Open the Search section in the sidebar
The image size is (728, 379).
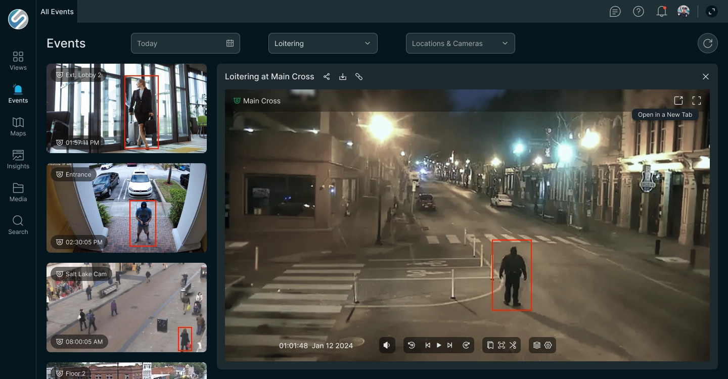coord(18,225)
